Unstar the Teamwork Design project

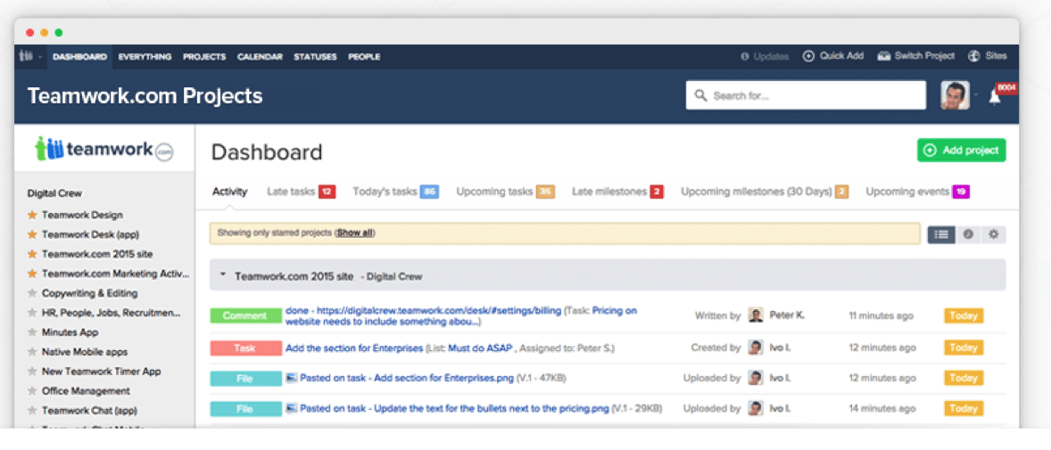(31, 215)
